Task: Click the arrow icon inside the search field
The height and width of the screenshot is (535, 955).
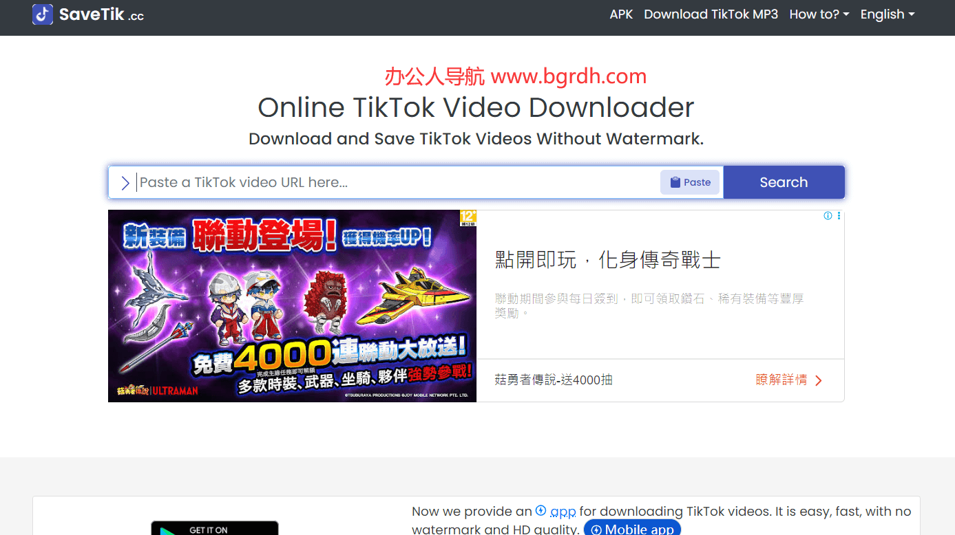Action: pyautogui.click(x=125, y=183)
